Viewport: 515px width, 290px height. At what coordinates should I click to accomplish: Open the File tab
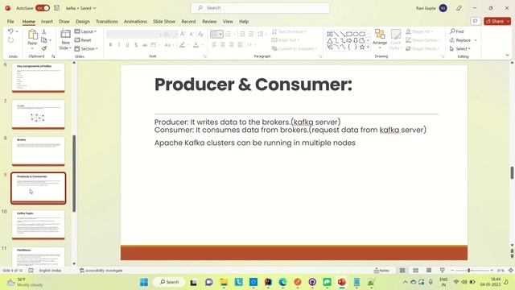10,22
